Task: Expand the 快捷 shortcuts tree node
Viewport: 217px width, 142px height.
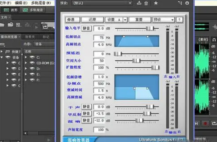Action: pos(2,51)
